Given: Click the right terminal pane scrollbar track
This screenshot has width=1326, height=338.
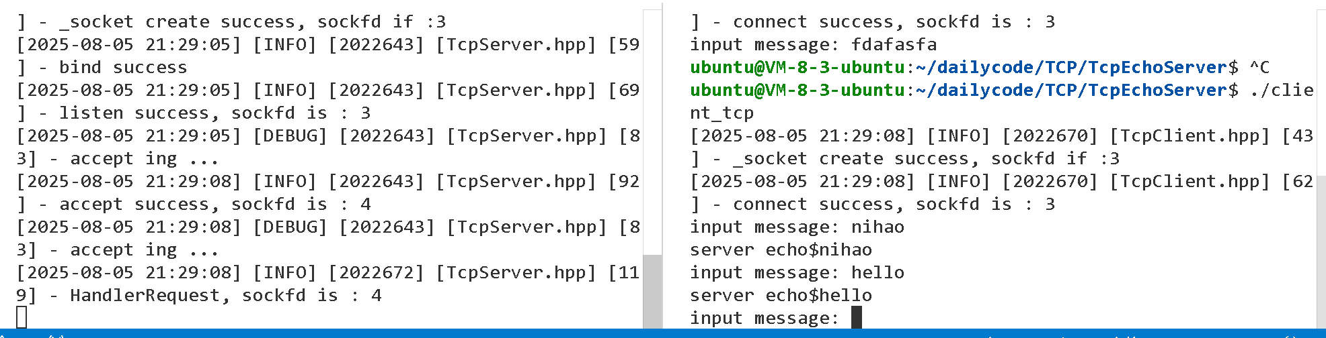Looking at the screenshot, I should 1321,169.
